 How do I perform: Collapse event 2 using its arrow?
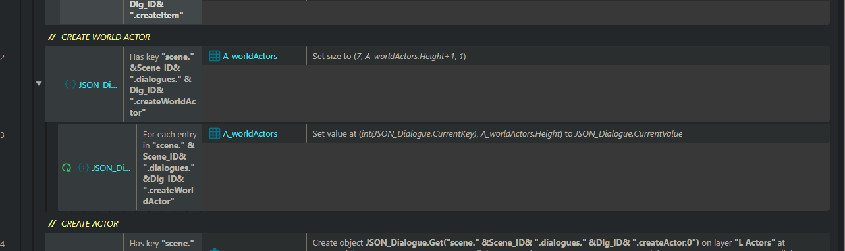(x=38, y=84)
